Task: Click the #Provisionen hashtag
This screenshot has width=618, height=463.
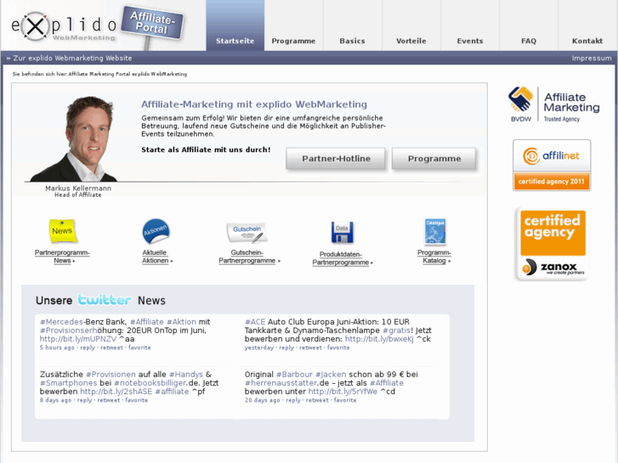Action: click(x=111, y=374)
